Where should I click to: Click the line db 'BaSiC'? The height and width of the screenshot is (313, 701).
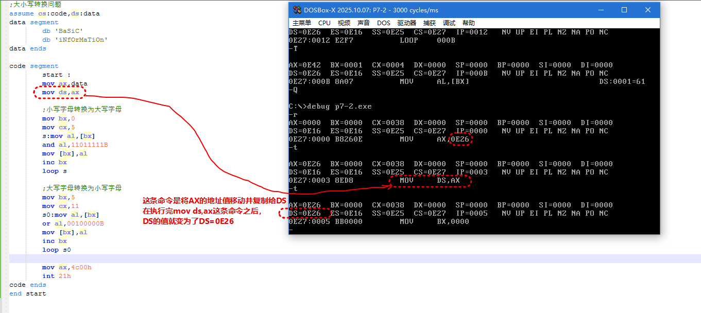coord(63,31)
